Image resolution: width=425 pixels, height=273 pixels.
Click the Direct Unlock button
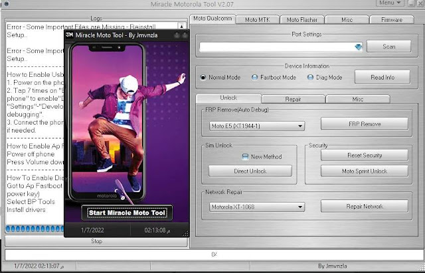pyautogui.click(x=250, y=171)
